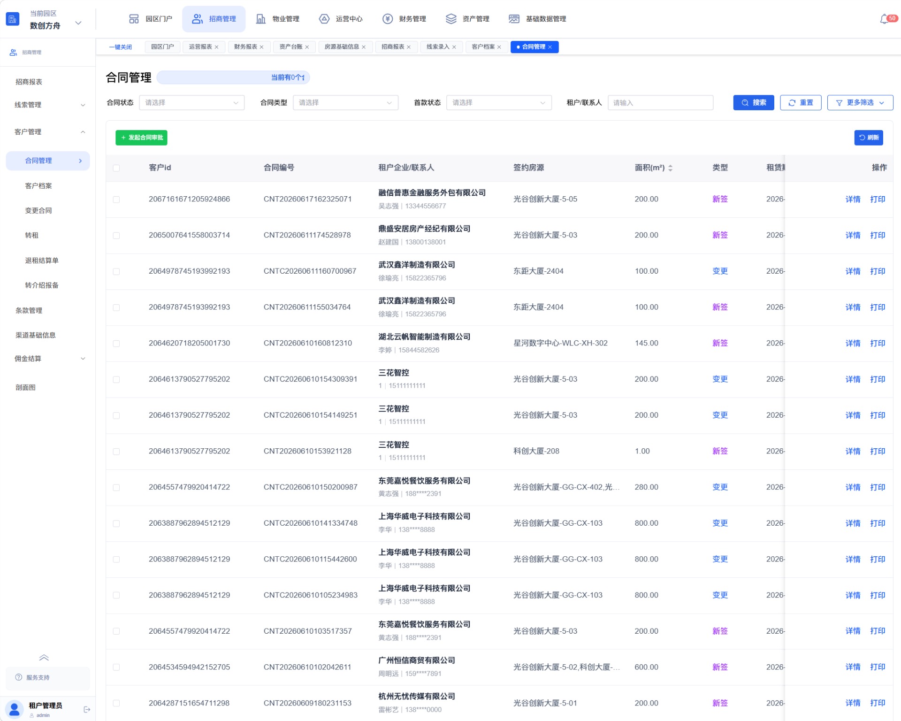The image size is (901, 721).
Task: Click the 服务支持 help icon
Action: coord(19,677)
